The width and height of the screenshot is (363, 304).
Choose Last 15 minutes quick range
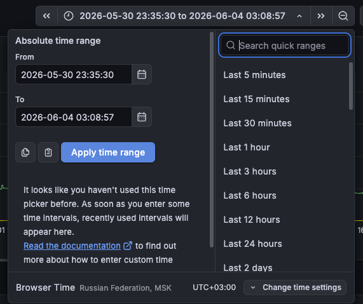[x=256, y=99]
